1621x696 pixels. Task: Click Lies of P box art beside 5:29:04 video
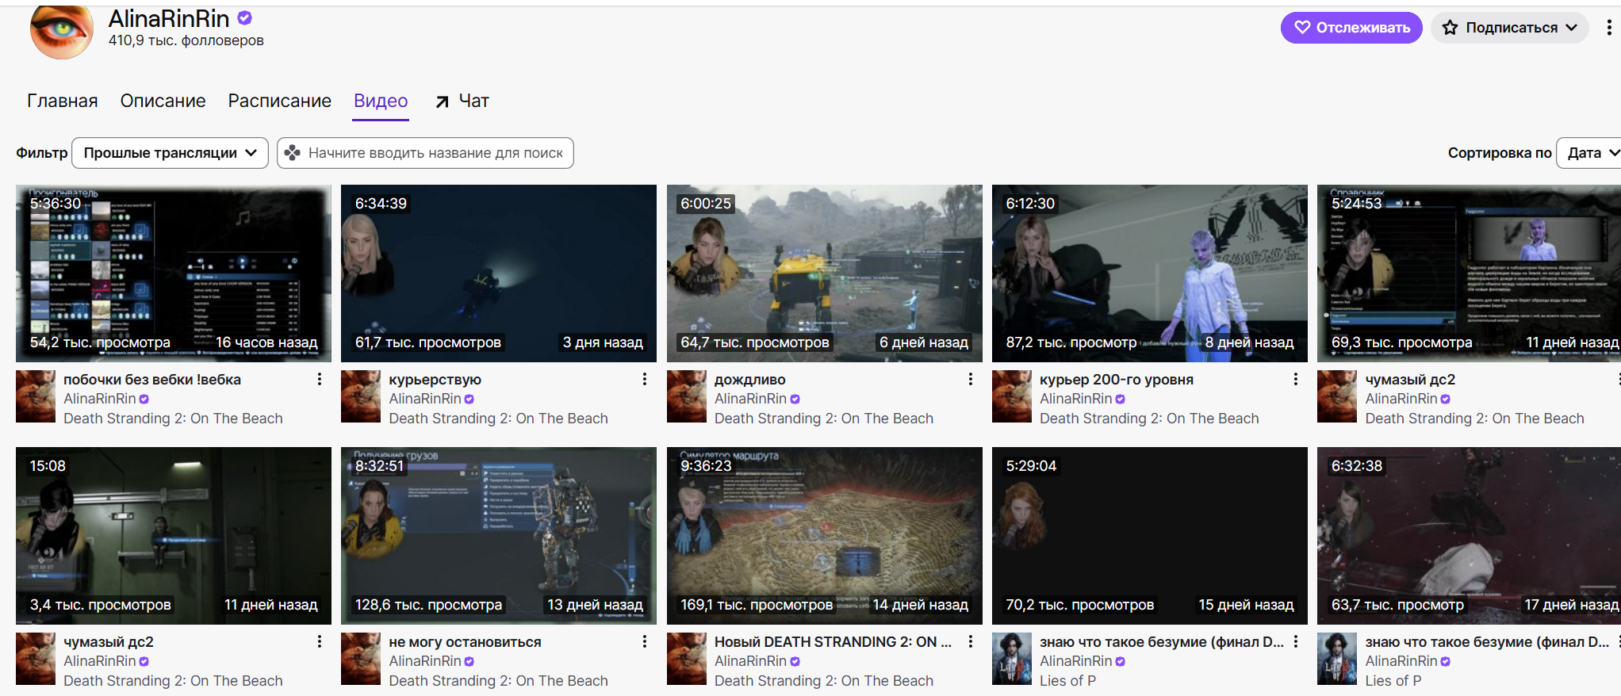[1012, 659]
